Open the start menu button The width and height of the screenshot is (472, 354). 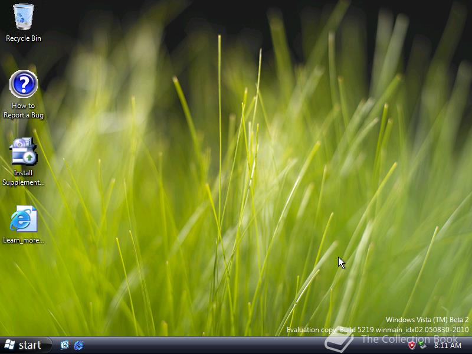pyautogui.click(x=25, y=345)
